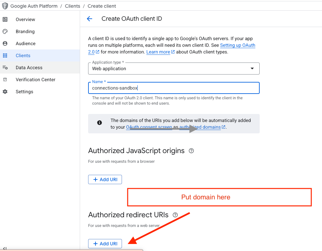Viewport: 322px width, 251px height.
Task: Add URI under Authorized redirect URIs
Action: 105,244
